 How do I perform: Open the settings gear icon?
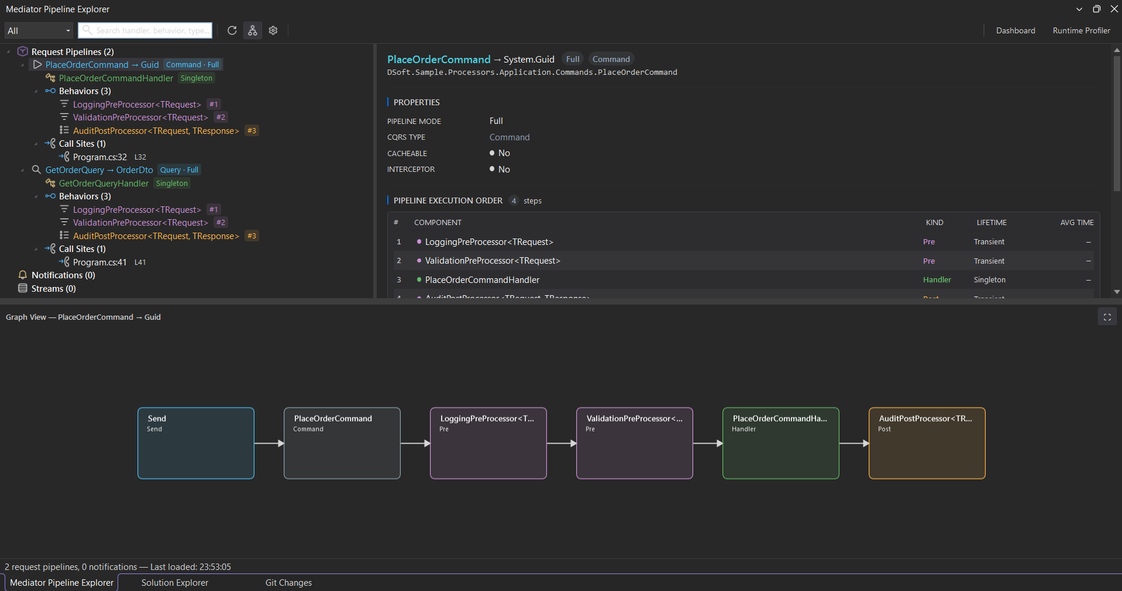[x=273, y=30]
